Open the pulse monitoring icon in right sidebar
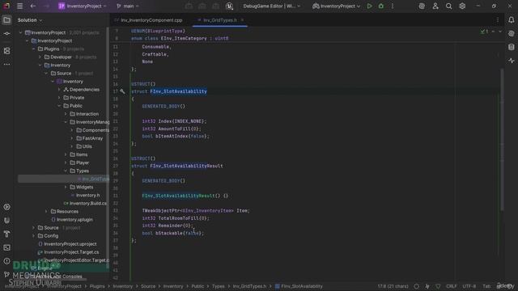The image size is (518, 291). (x=511, y=61)
